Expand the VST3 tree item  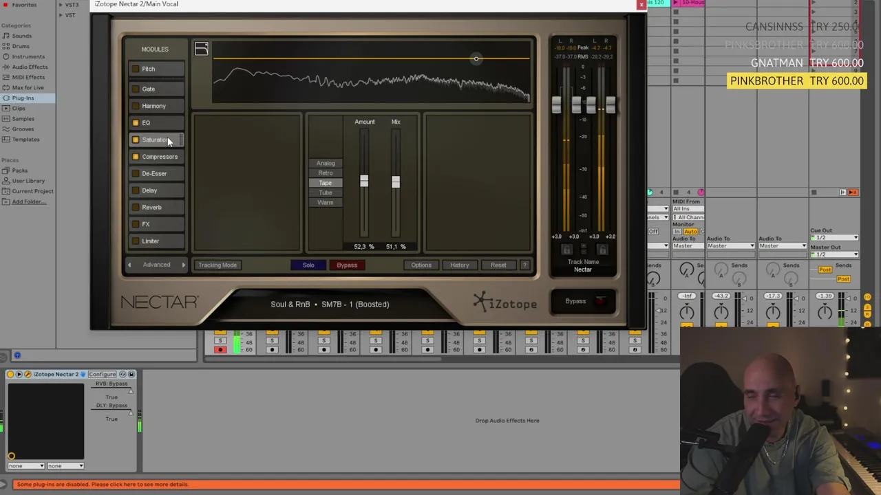[x=61, y=5]
